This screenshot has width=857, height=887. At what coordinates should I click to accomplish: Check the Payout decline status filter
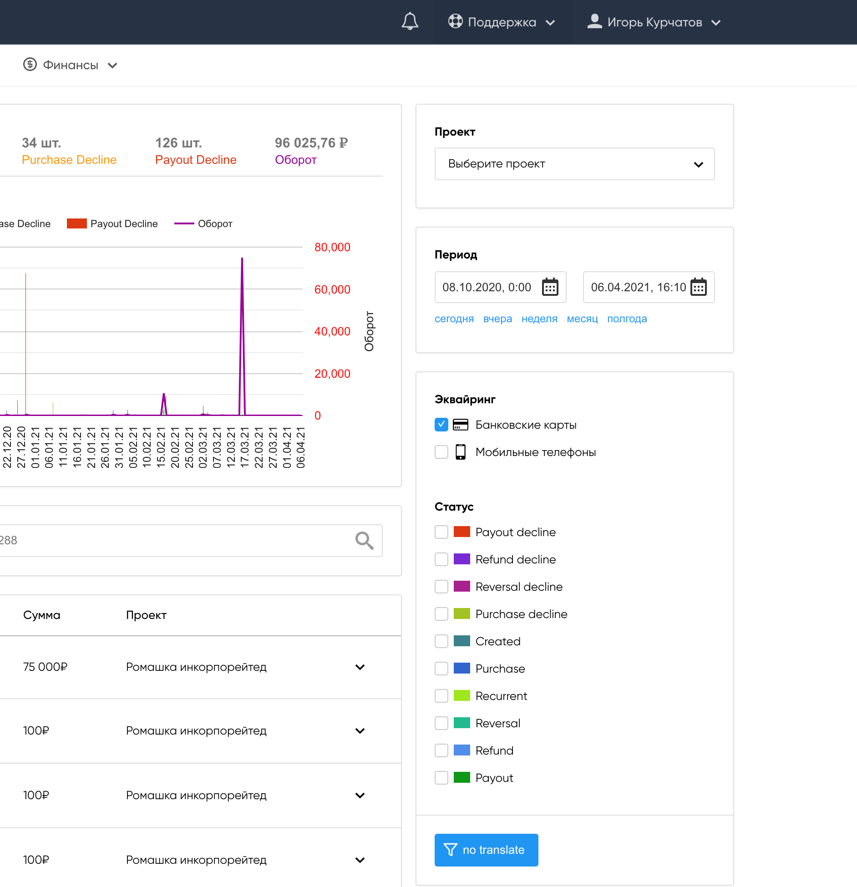click(x=441, y=532)
